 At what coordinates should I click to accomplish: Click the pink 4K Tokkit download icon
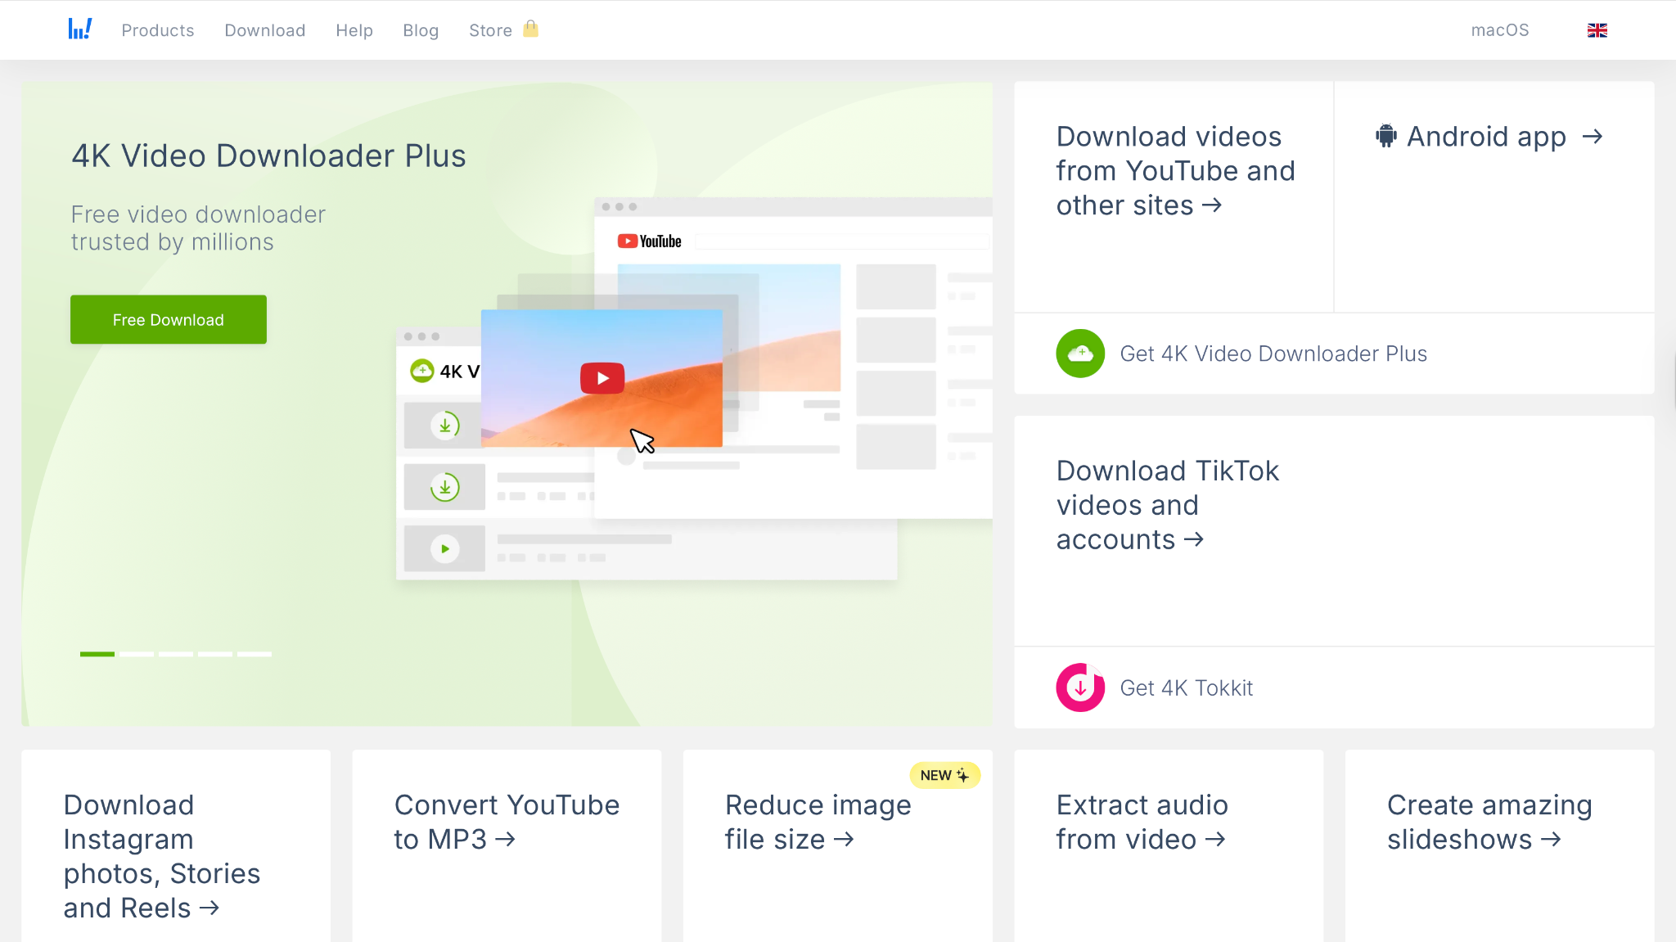[1080, 687]
